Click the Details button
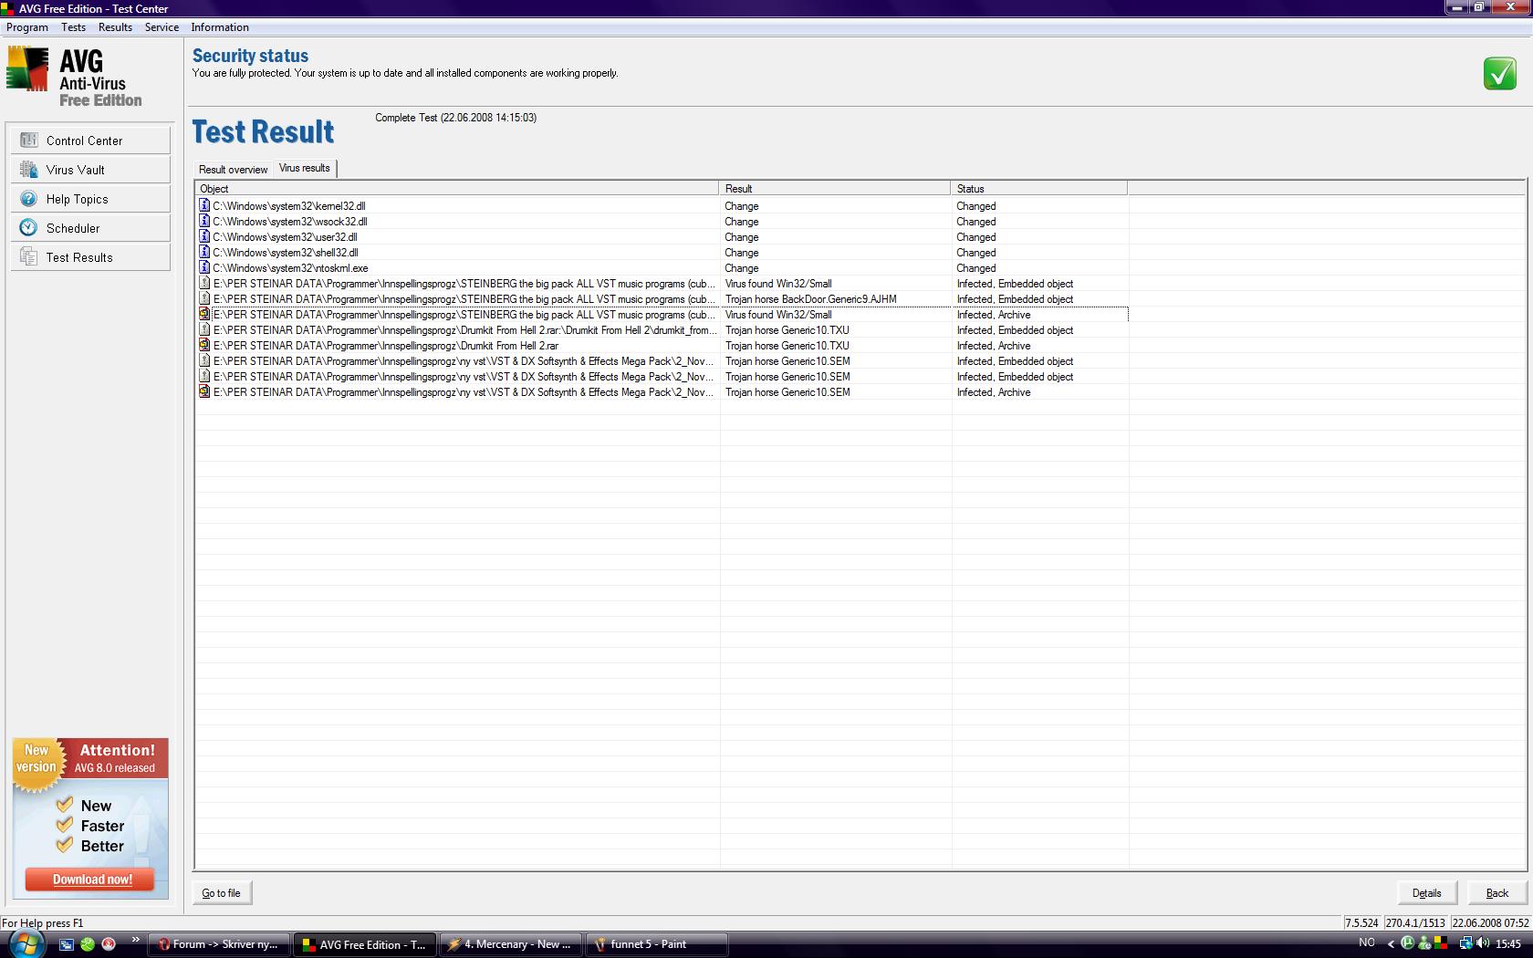The width and height of the screenshot is (1533, 958). pos(1427,893)
